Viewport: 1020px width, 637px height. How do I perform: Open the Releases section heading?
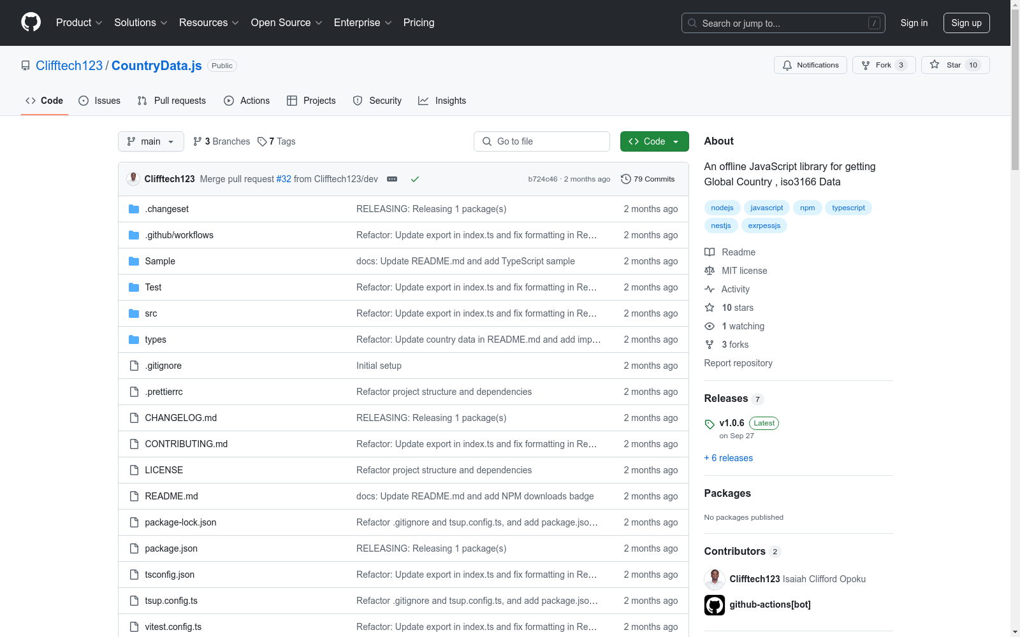(x=726, y=399)
